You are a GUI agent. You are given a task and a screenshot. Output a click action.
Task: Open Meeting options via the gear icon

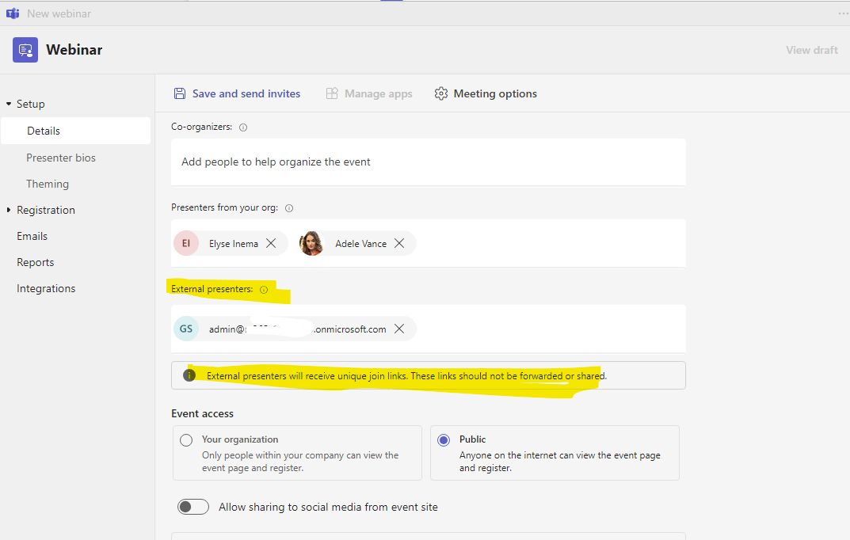[x=441, y=93]
